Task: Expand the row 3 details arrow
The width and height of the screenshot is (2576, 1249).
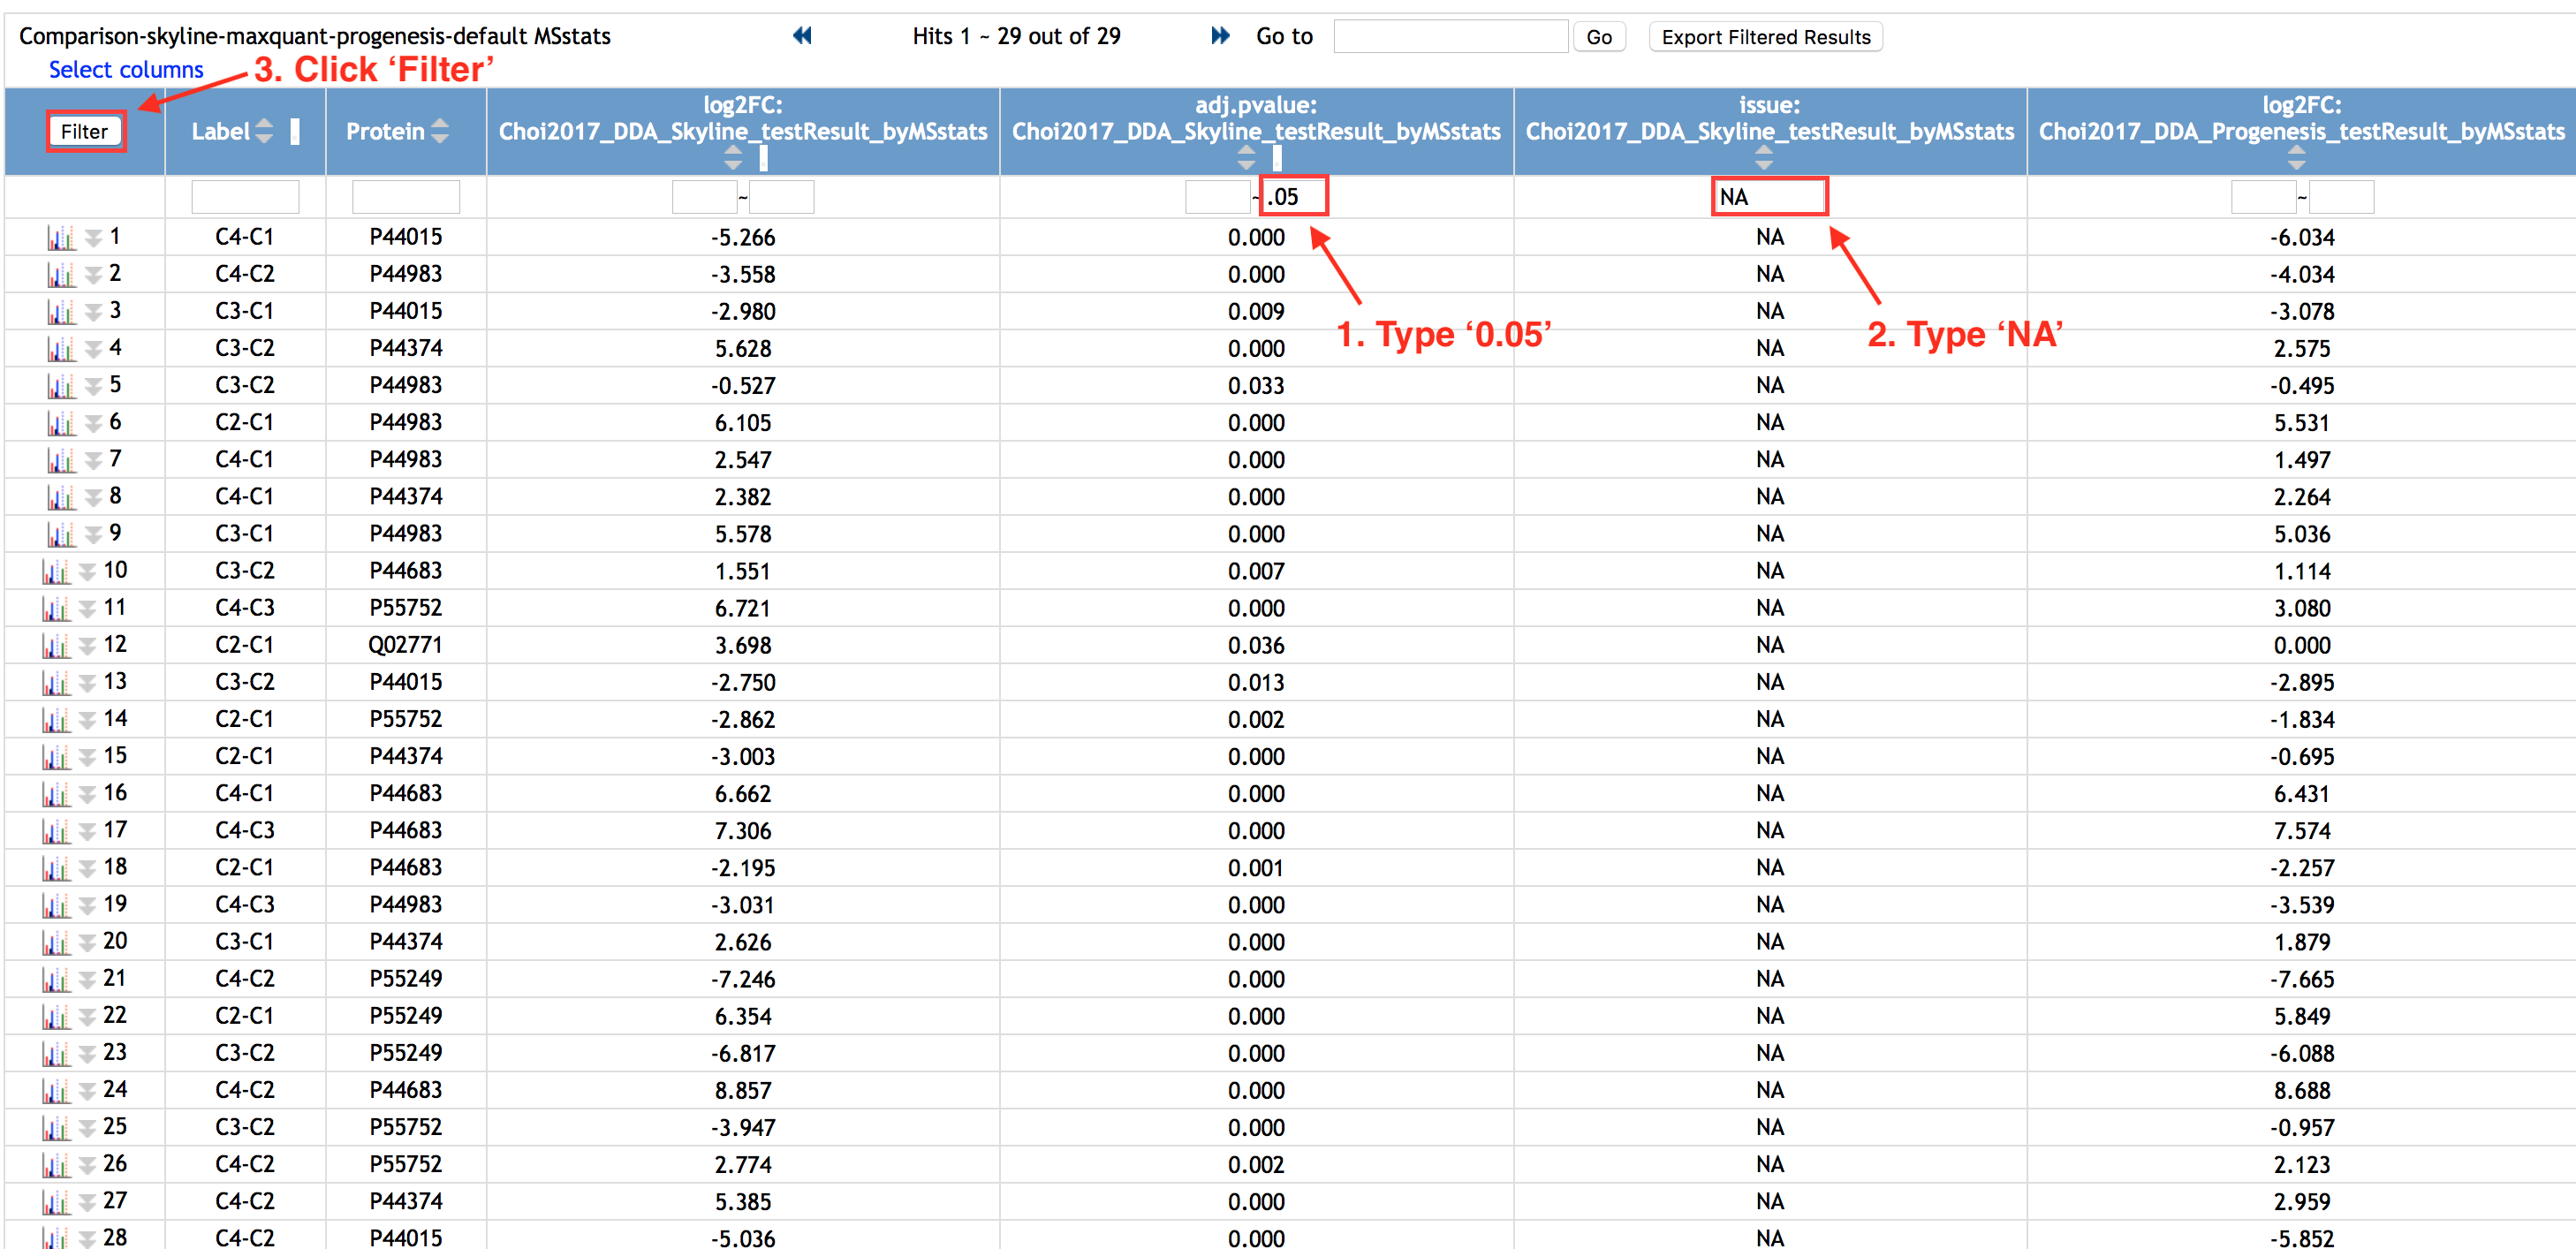Action: (93, 312)
